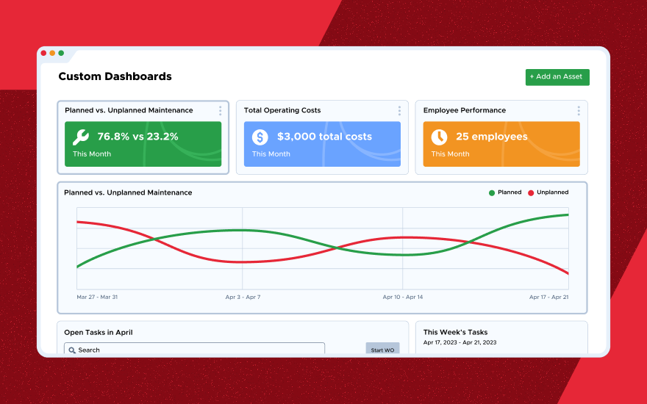Viewport: 647px width, 404px height.
Task: Click the search magnifier icon
Action: [72, 350]
